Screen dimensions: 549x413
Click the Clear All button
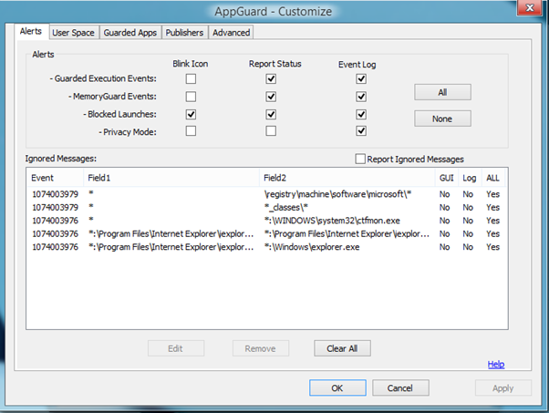342,348
